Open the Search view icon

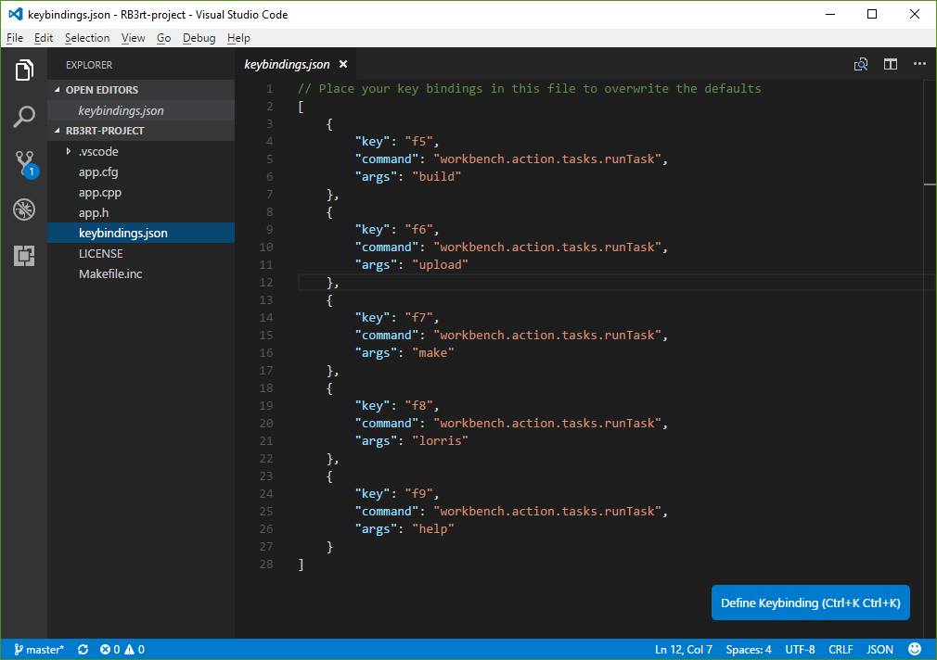pyautogui.click(x=24, y=116)
